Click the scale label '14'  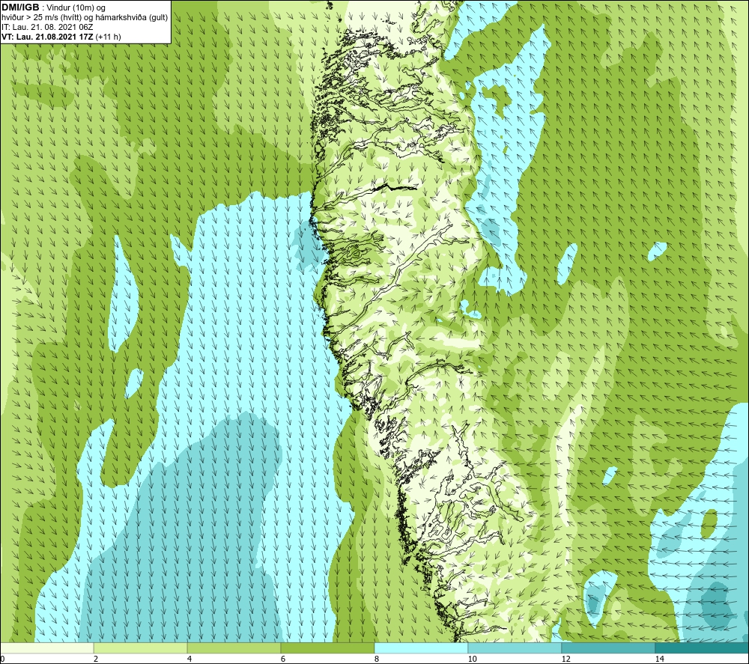click(x=659, y=660)
